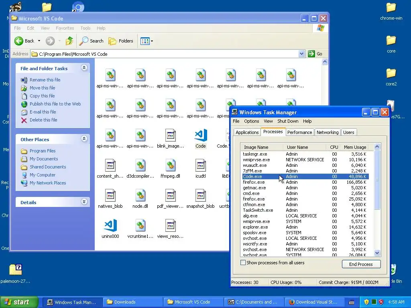Open My Documents under Other Places

(43, 159)
